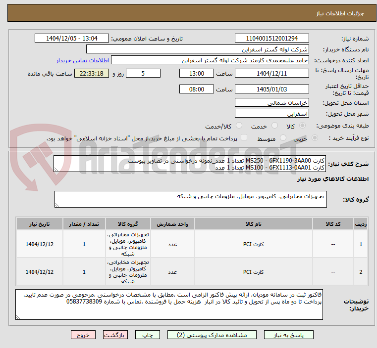Open اطلاعات تماس خریدار link
This screenshot has height=348, width=377.
[83, 60]
